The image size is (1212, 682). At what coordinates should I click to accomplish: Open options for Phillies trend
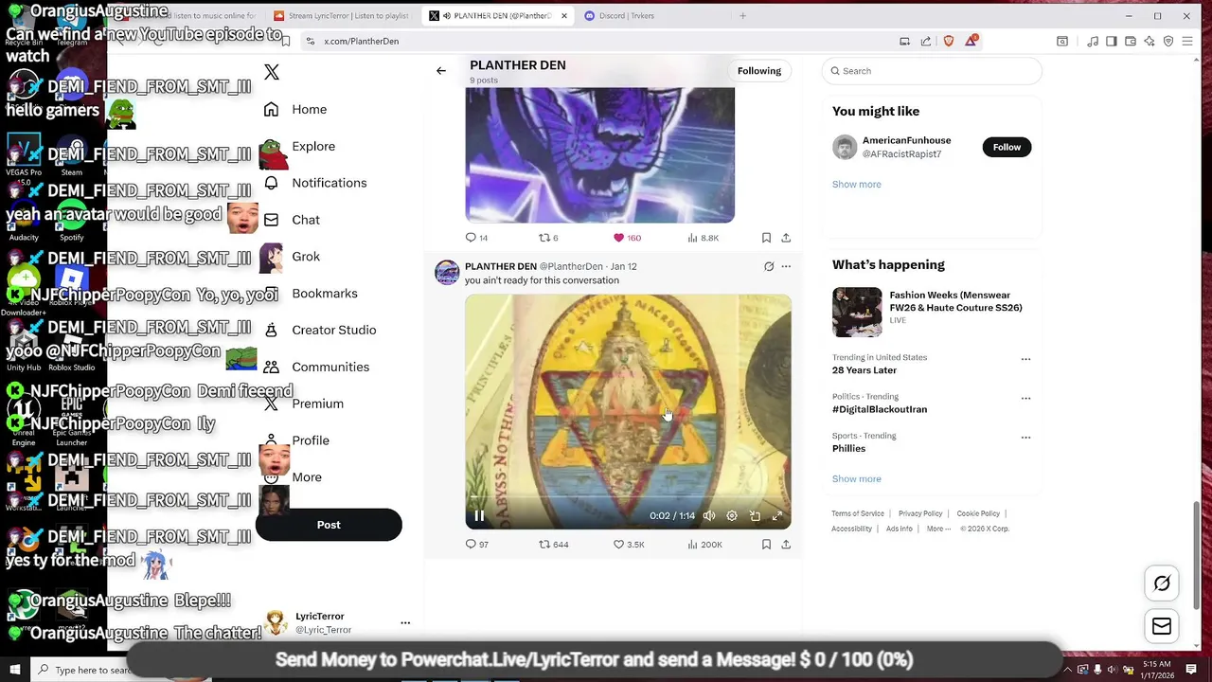pos(1025,438)
